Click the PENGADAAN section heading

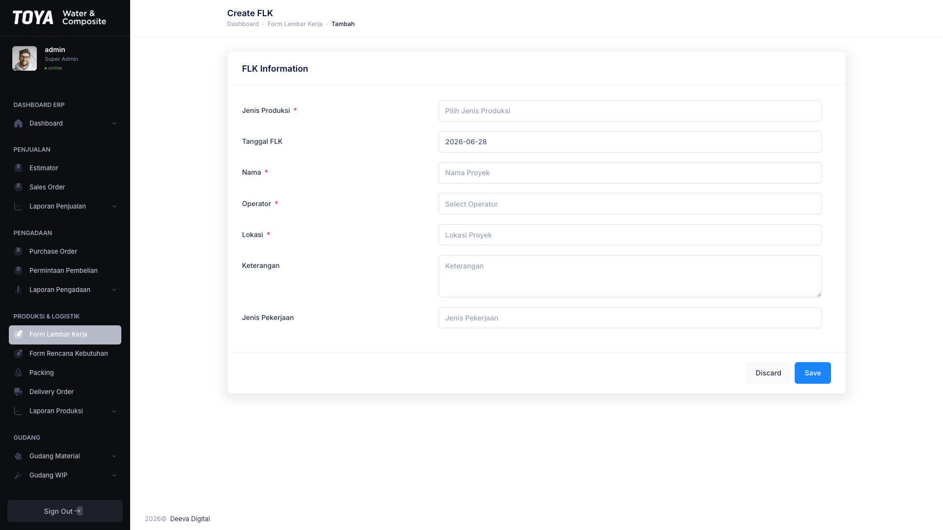pos(33,233)
